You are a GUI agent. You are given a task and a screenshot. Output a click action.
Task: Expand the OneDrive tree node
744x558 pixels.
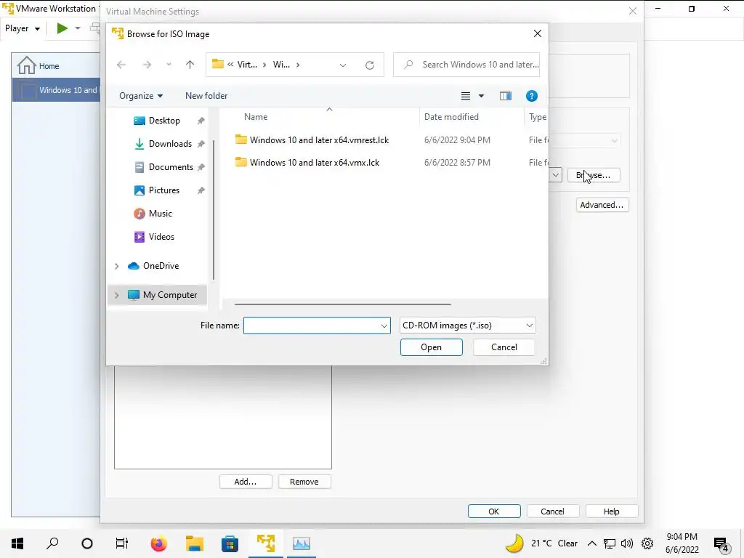(x=116, y=266)
